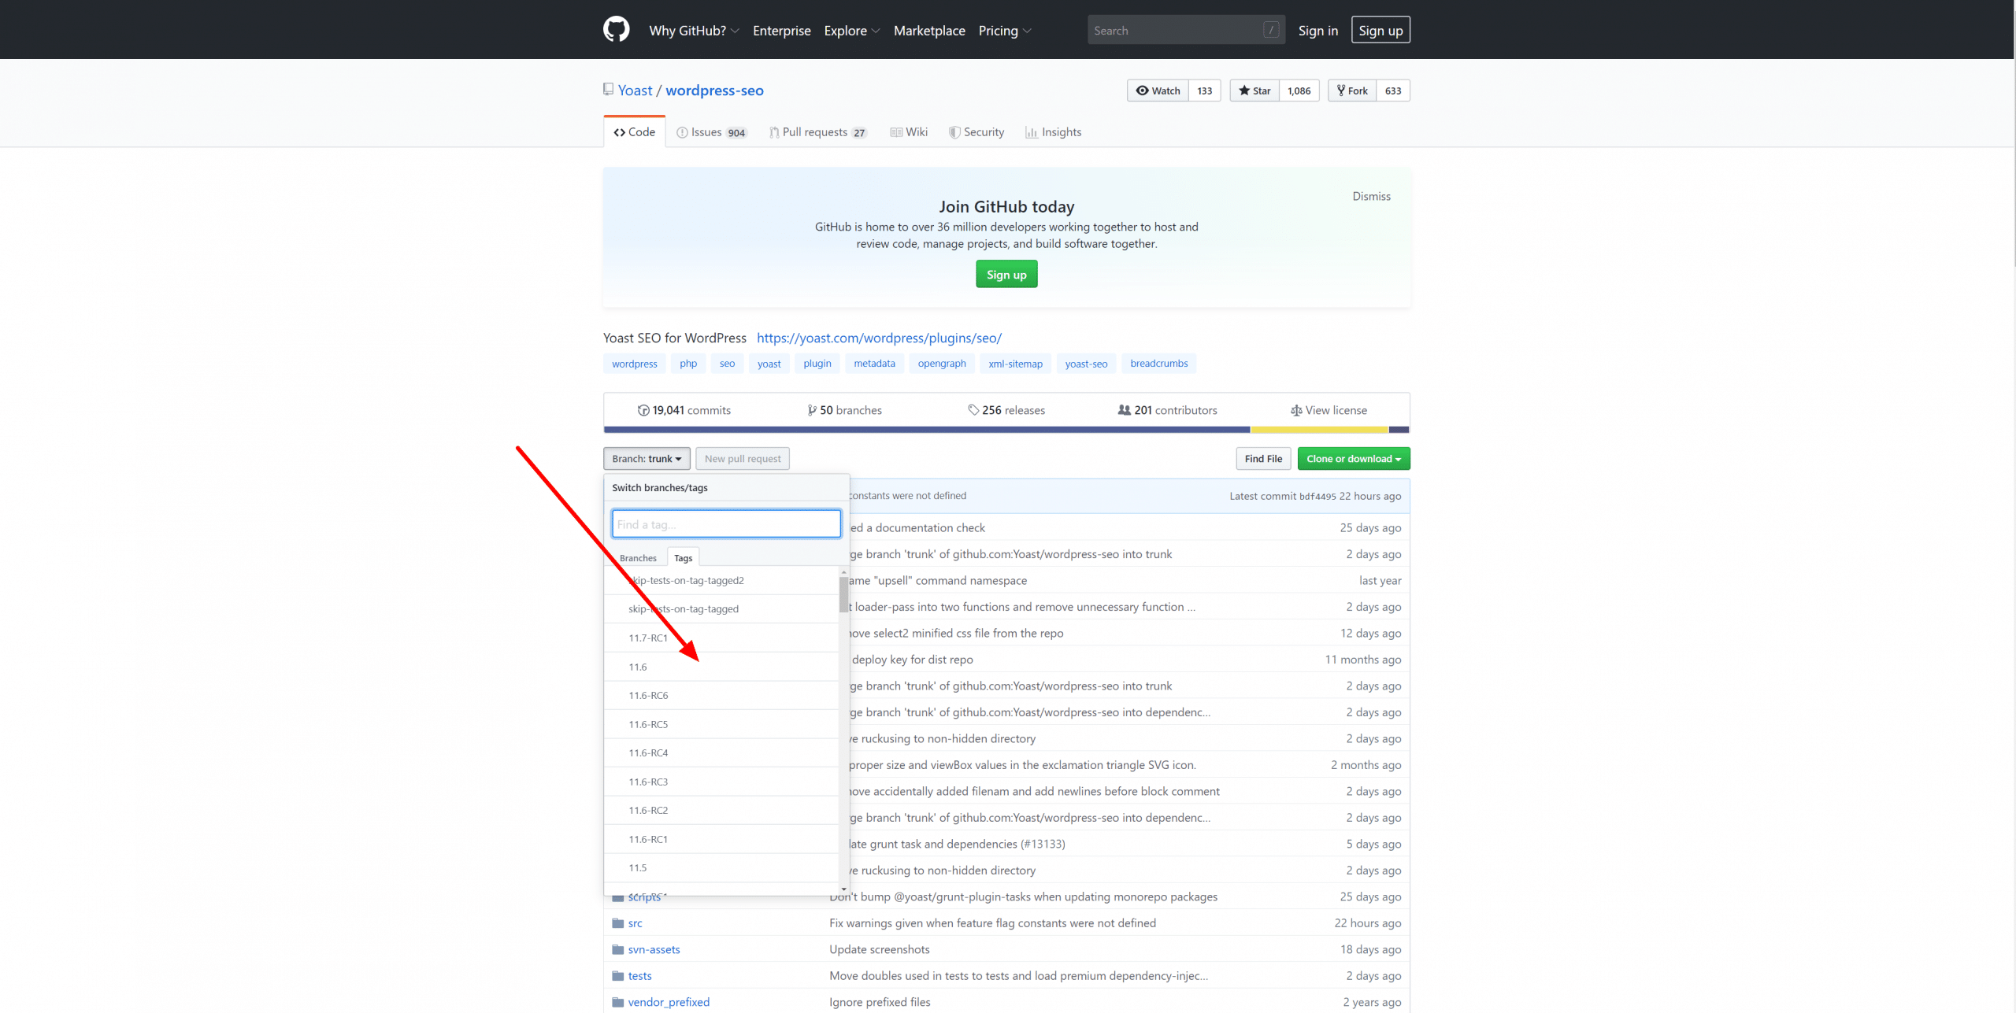Expand the Explore menu
The height and width of the screenshot is (1013, 2016).
(851, 31)
